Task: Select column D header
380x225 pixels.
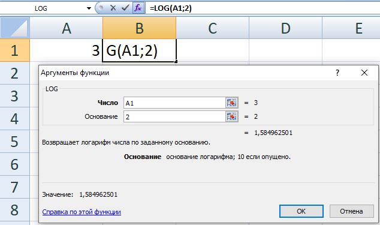Action: (285, 28)
